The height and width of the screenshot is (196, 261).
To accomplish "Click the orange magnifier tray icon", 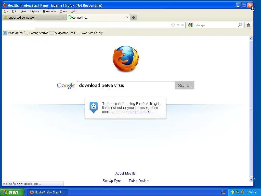I will point(242,192).
